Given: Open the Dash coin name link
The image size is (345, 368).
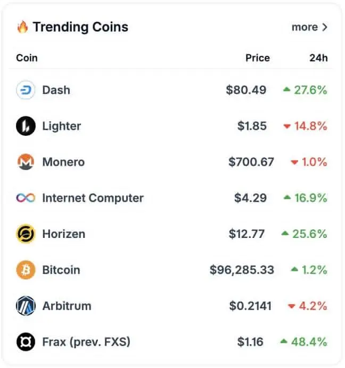Looking at the screenshot, I should coord(56,90).
